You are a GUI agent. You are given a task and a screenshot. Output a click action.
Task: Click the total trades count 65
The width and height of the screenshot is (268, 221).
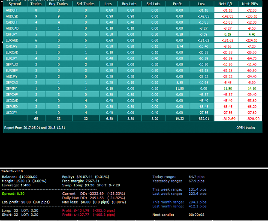coord(36,119)
